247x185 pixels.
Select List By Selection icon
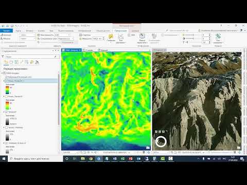[16, 62]
